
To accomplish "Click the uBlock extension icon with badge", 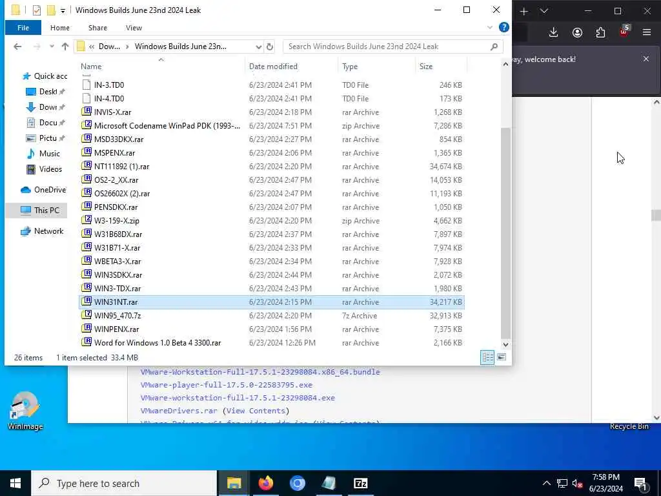I will (x=624, y=31).
